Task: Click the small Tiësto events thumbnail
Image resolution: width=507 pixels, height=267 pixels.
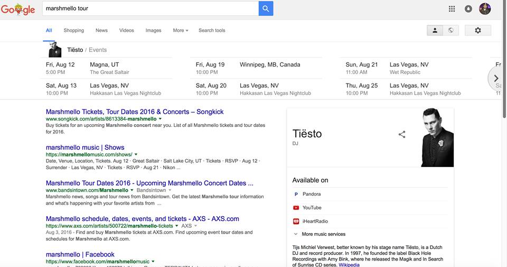Action: pos(54,50)
